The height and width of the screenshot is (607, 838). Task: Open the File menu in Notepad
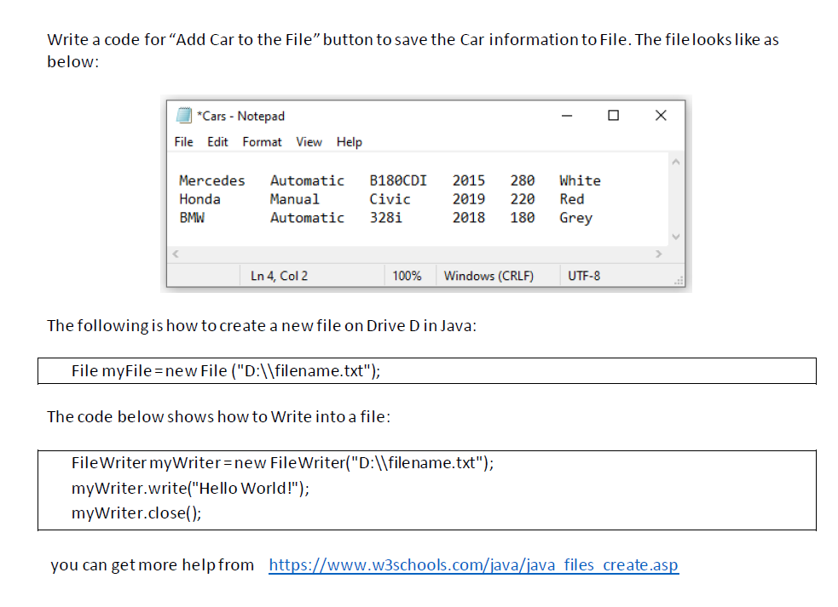pyautogui.click(x=183, y=142)
